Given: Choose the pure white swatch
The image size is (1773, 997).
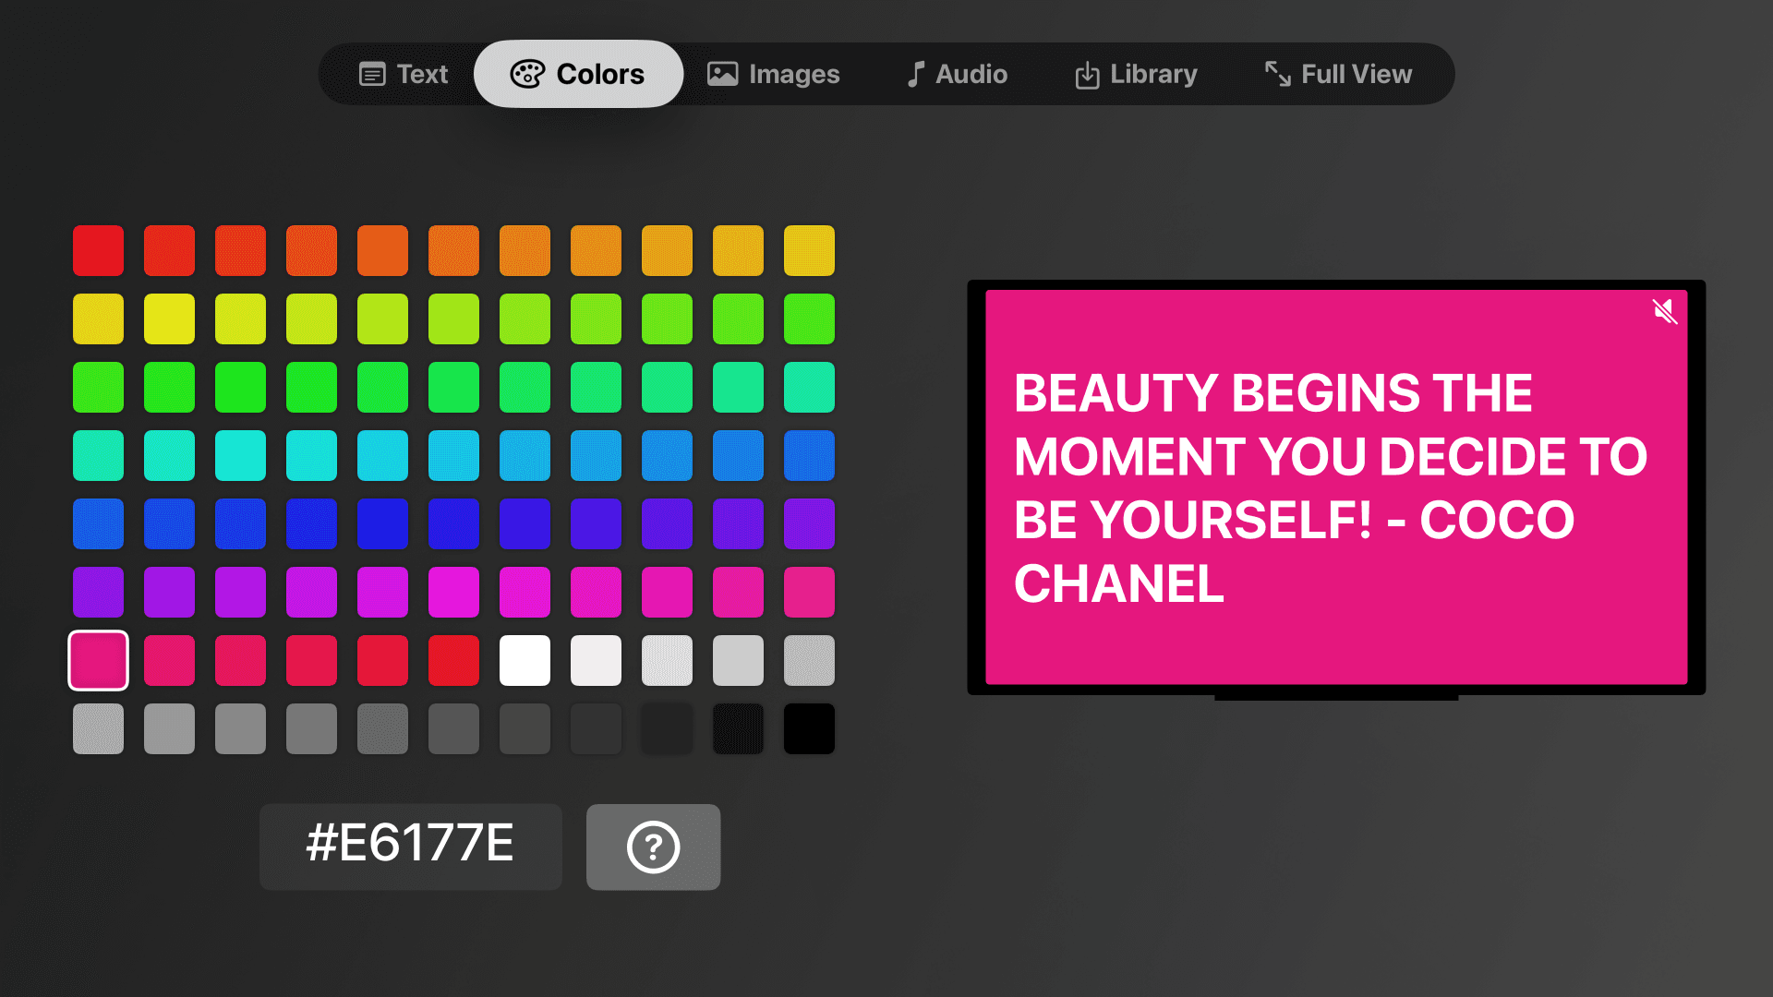Looking at the screenshot, I should click(x=525, y=660).
